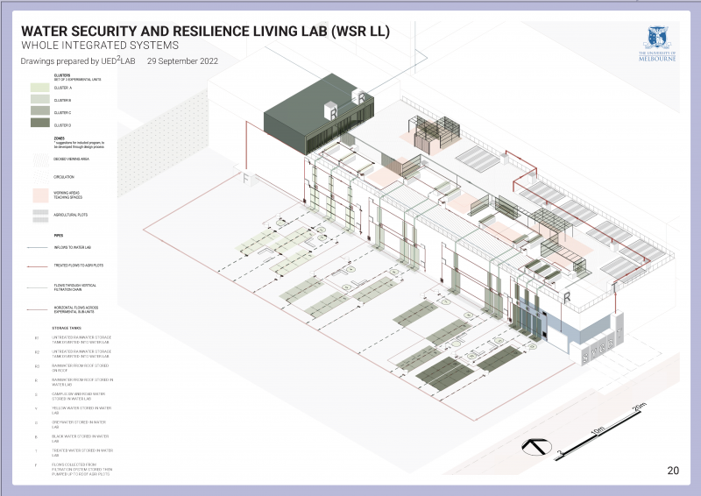Screen dimensions: 701x496
Task: Click the main title "WATER SECURITY AND RESILIENCE LIVING LAB"
Action: [x=205, y=32]
